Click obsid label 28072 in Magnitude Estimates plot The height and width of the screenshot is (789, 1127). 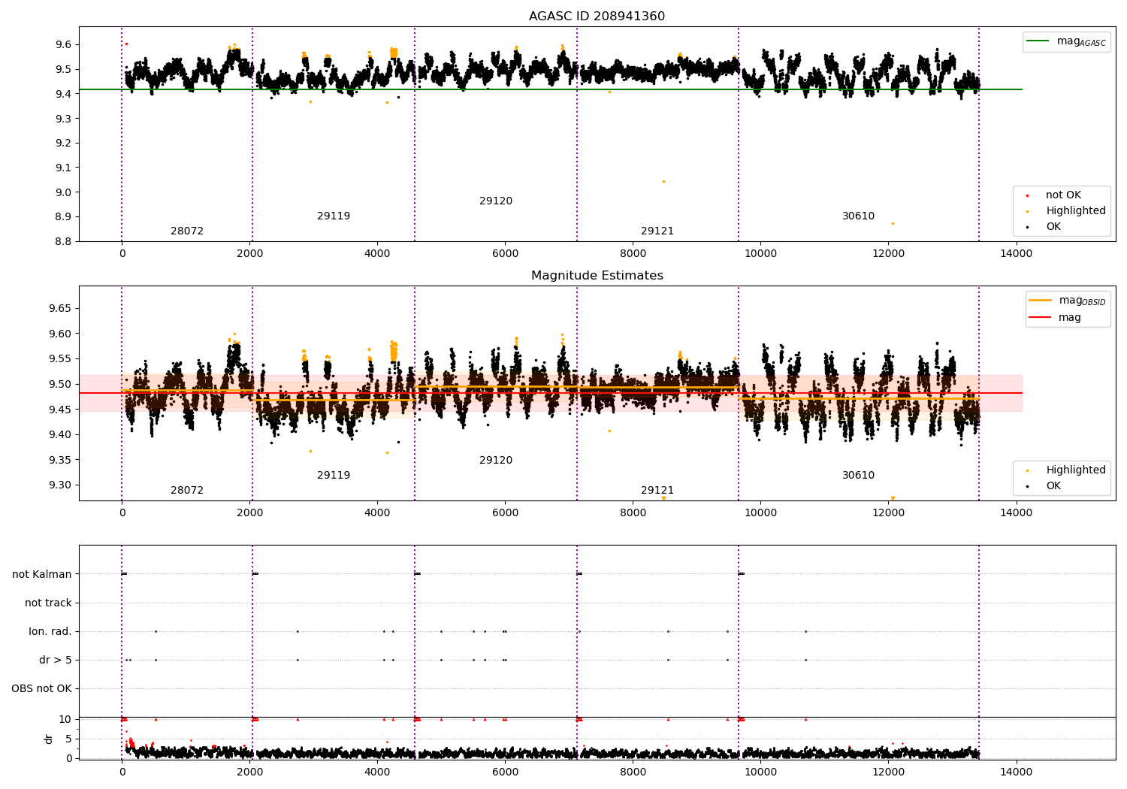(187, 491)
